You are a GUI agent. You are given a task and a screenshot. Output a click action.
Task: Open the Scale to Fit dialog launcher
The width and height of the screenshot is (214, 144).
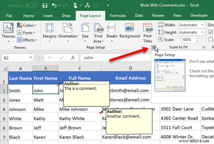[203, 47]
